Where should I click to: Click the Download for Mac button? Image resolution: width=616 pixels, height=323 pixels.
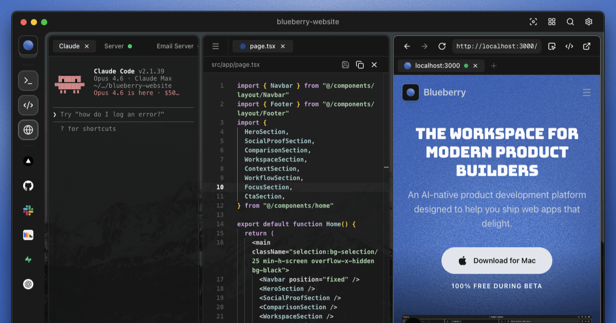496,260
